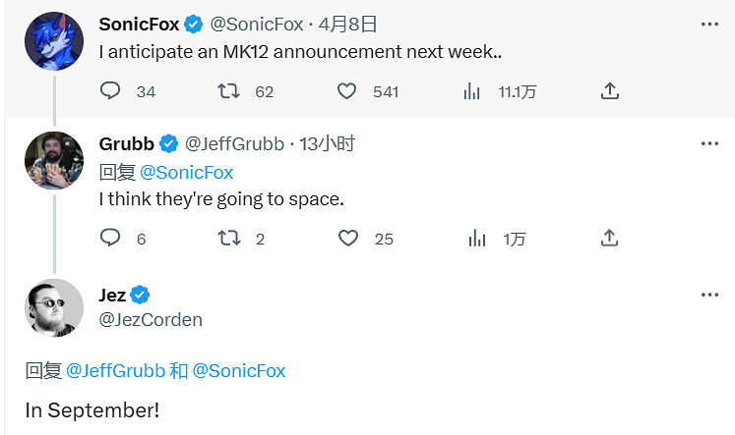Open more options on SonicFox's tweet

709,24
